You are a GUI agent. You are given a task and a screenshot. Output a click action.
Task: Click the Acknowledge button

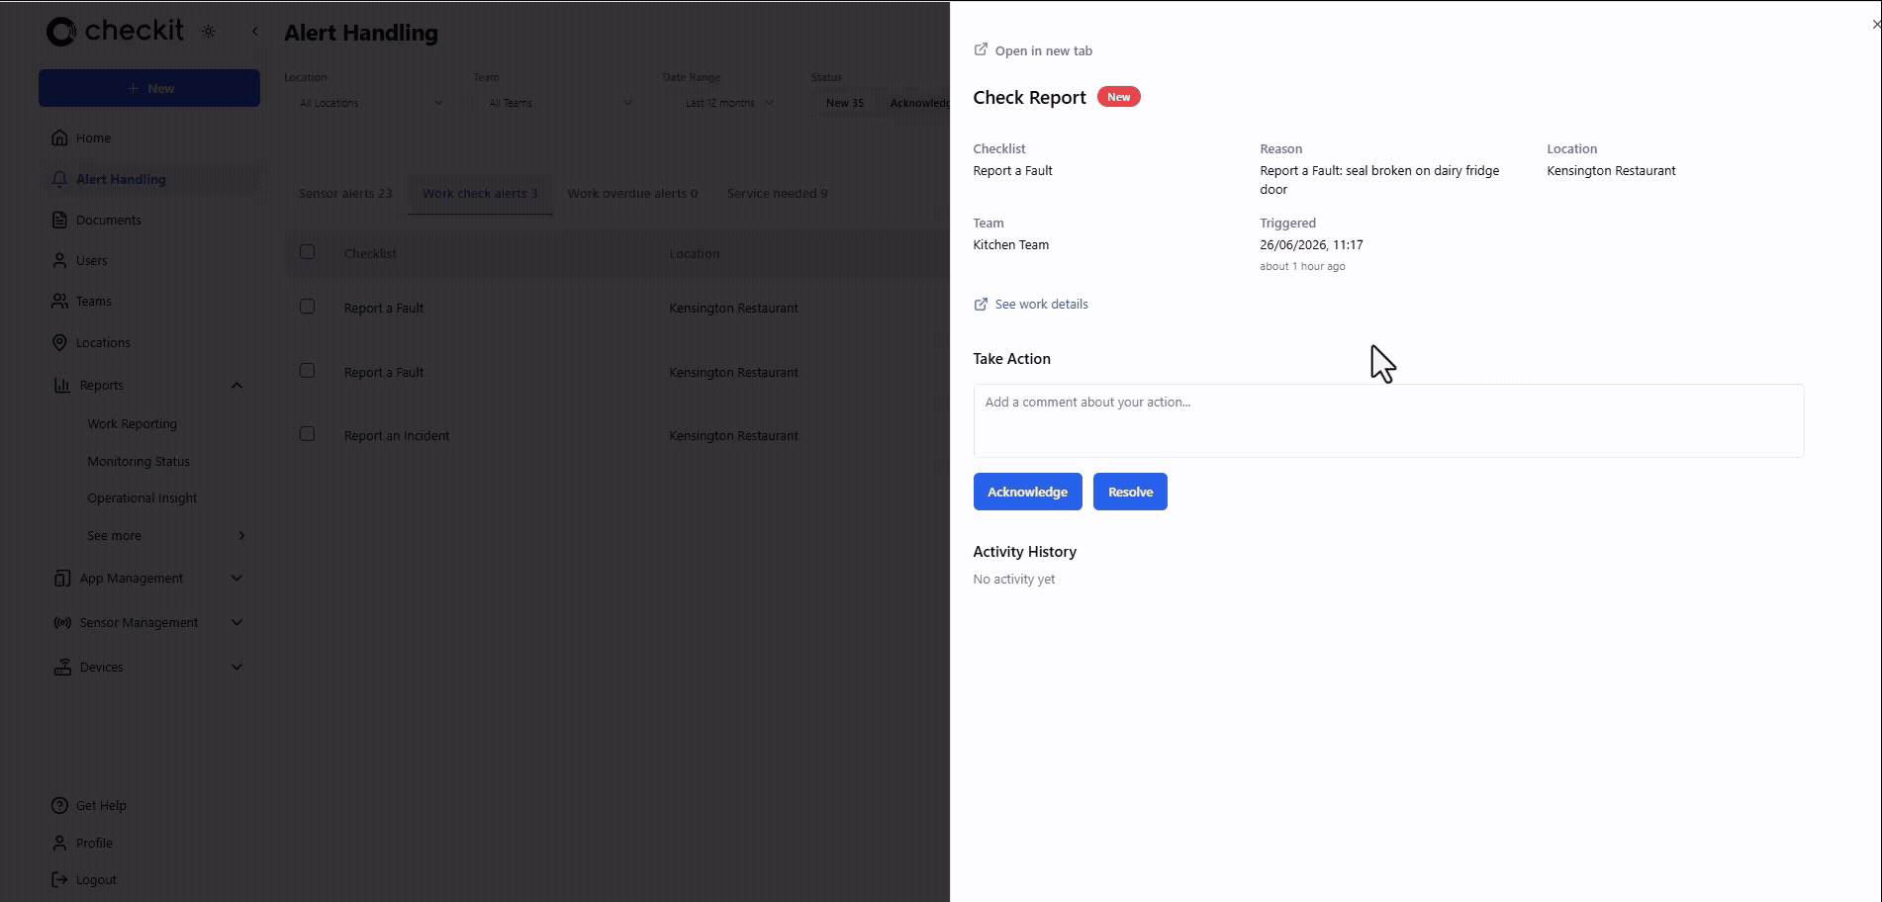pos(1027,492)
